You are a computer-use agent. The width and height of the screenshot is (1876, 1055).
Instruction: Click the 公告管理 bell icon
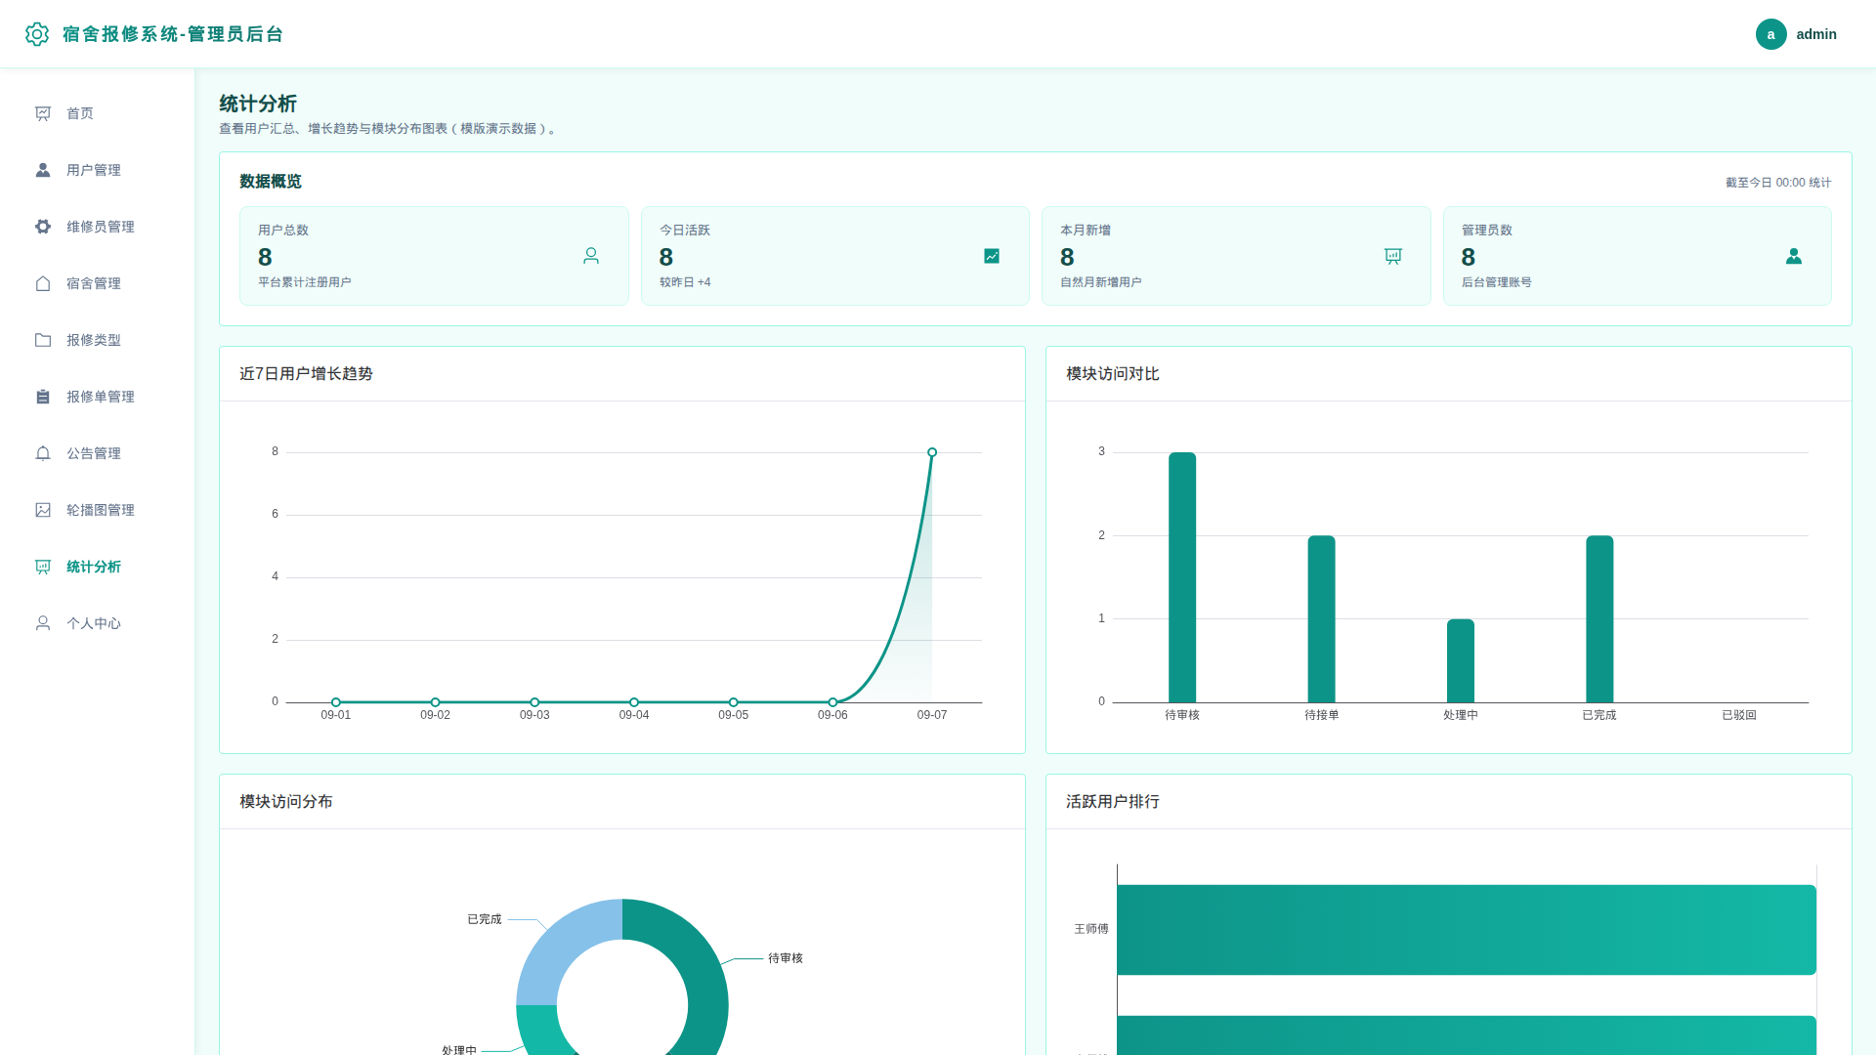point(43,453)
